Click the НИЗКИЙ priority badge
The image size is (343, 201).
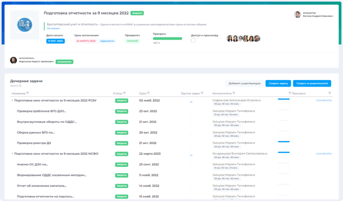(x=132, y=41)
